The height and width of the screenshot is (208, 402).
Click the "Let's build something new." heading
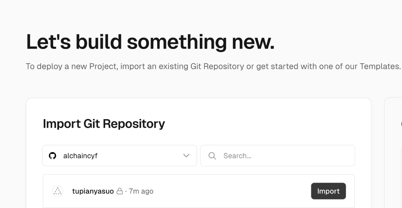pyautogui.click(x=150, y=42)
